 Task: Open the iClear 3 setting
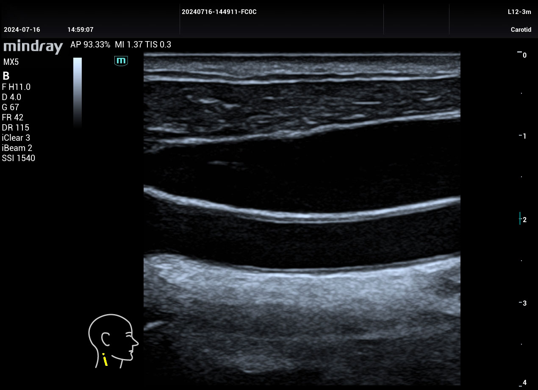[16, 138]
